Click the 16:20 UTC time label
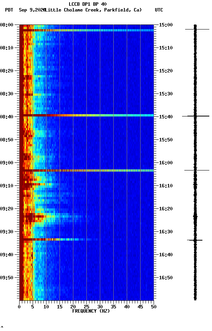This screenshot has width=212, height=331. pos(166,209)
